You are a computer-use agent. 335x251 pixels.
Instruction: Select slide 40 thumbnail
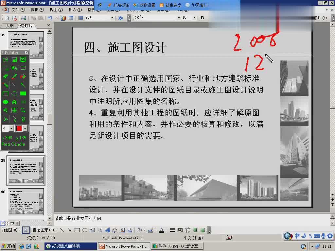[x=26, y=201]
